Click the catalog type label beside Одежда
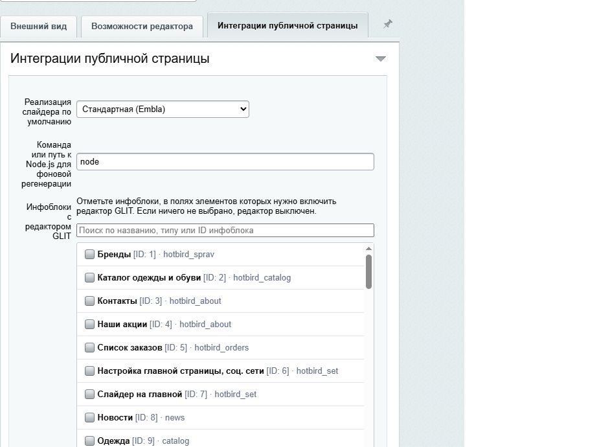 pos(175,441)
